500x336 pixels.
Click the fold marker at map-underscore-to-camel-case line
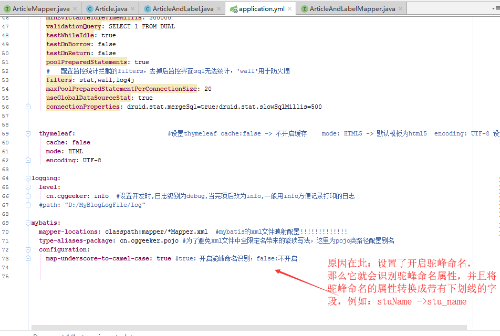[x=28, y=258]
